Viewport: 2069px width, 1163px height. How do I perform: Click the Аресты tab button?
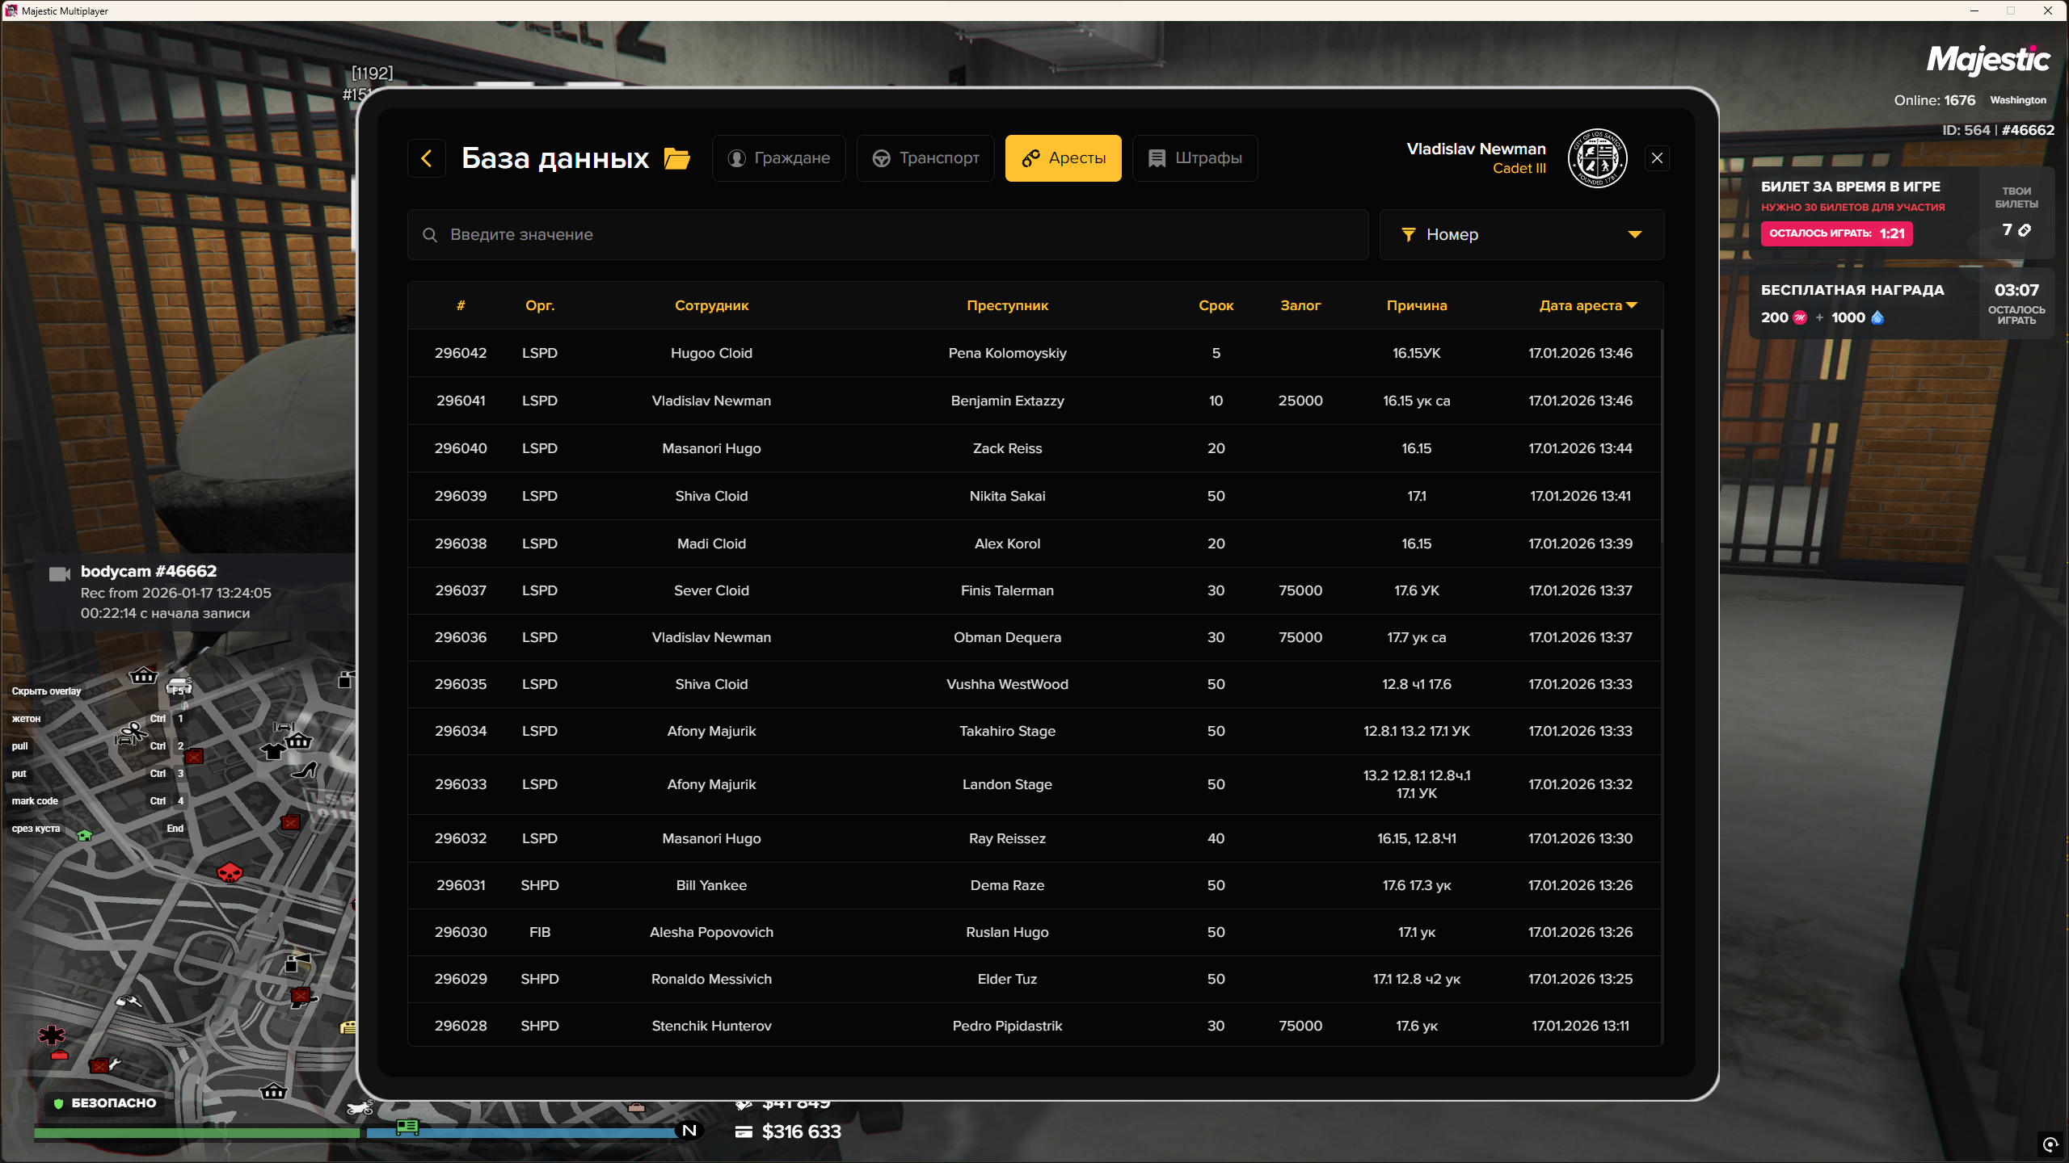1063,158
